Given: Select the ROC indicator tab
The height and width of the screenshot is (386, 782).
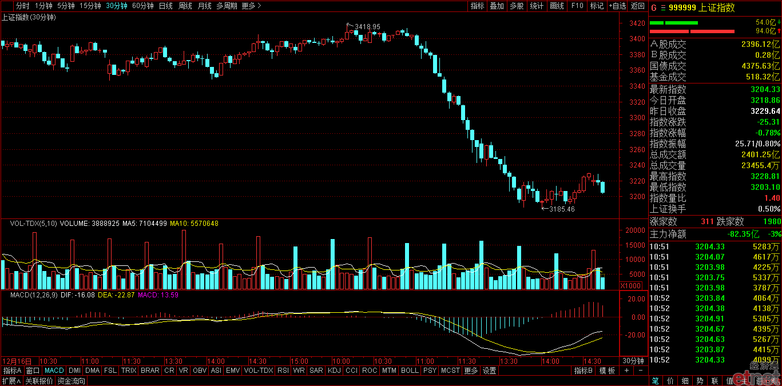Looking at the screenshot, I should 370,371.
